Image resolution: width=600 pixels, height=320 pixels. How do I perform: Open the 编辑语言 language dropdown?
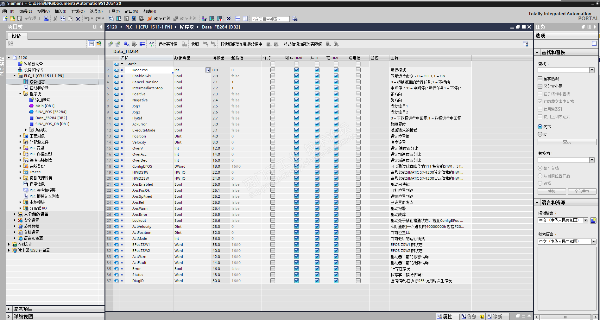click(586, 221)
